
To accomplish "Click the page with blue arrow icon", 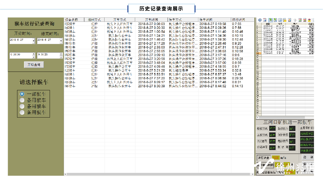I will pyautogui.click(x=265, y=20).
